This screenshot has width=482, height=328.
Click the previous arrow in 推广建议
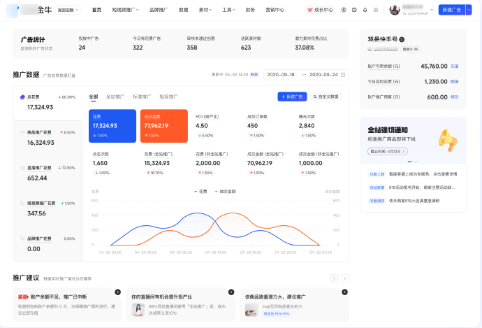(x=335, y=278)
